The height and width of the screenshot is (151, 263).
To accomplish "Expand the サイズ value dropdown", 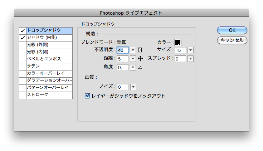I will [190, 50].
